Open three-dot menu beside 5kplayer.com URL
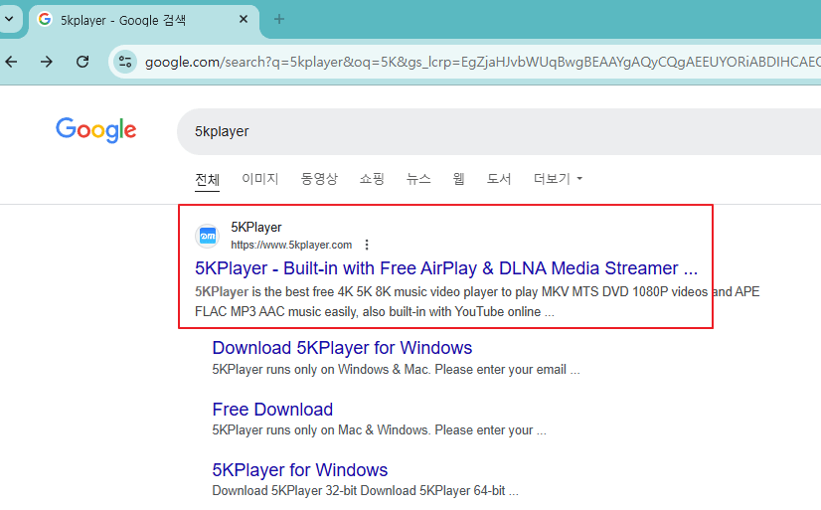This screenshot has width=821, height=510. (367, 245)
